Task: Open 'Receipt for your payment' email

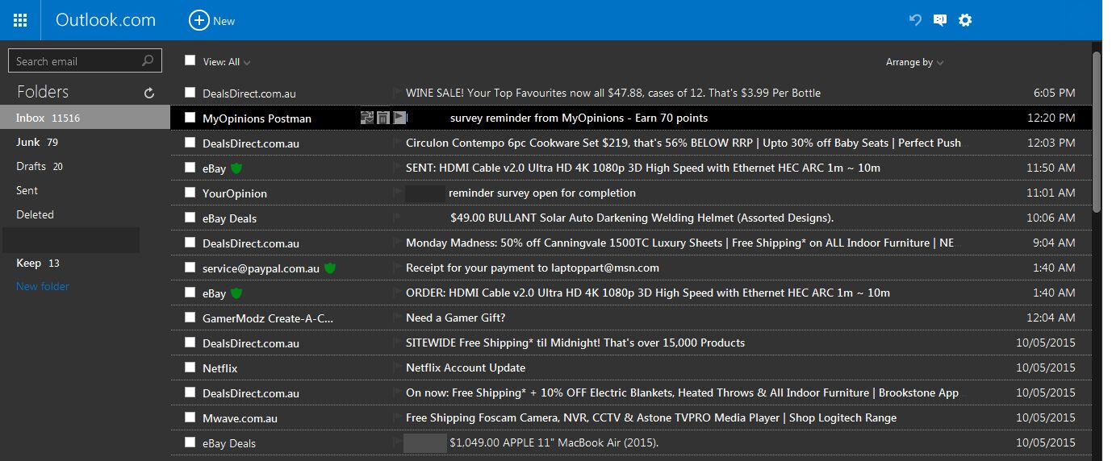Action: tap(533, 268)
